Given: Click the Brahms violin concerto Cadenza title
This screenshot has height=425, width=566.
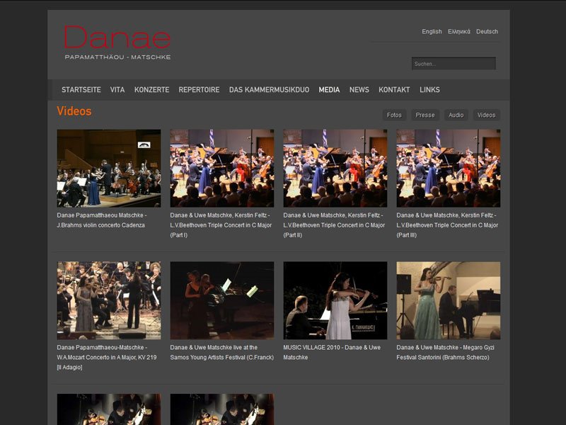Looking at the screenshot, I should (x=102, y=220).
